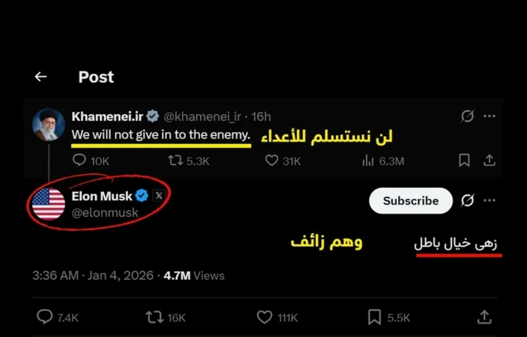Share Khamenei.ir's post via the share icon

489,160
